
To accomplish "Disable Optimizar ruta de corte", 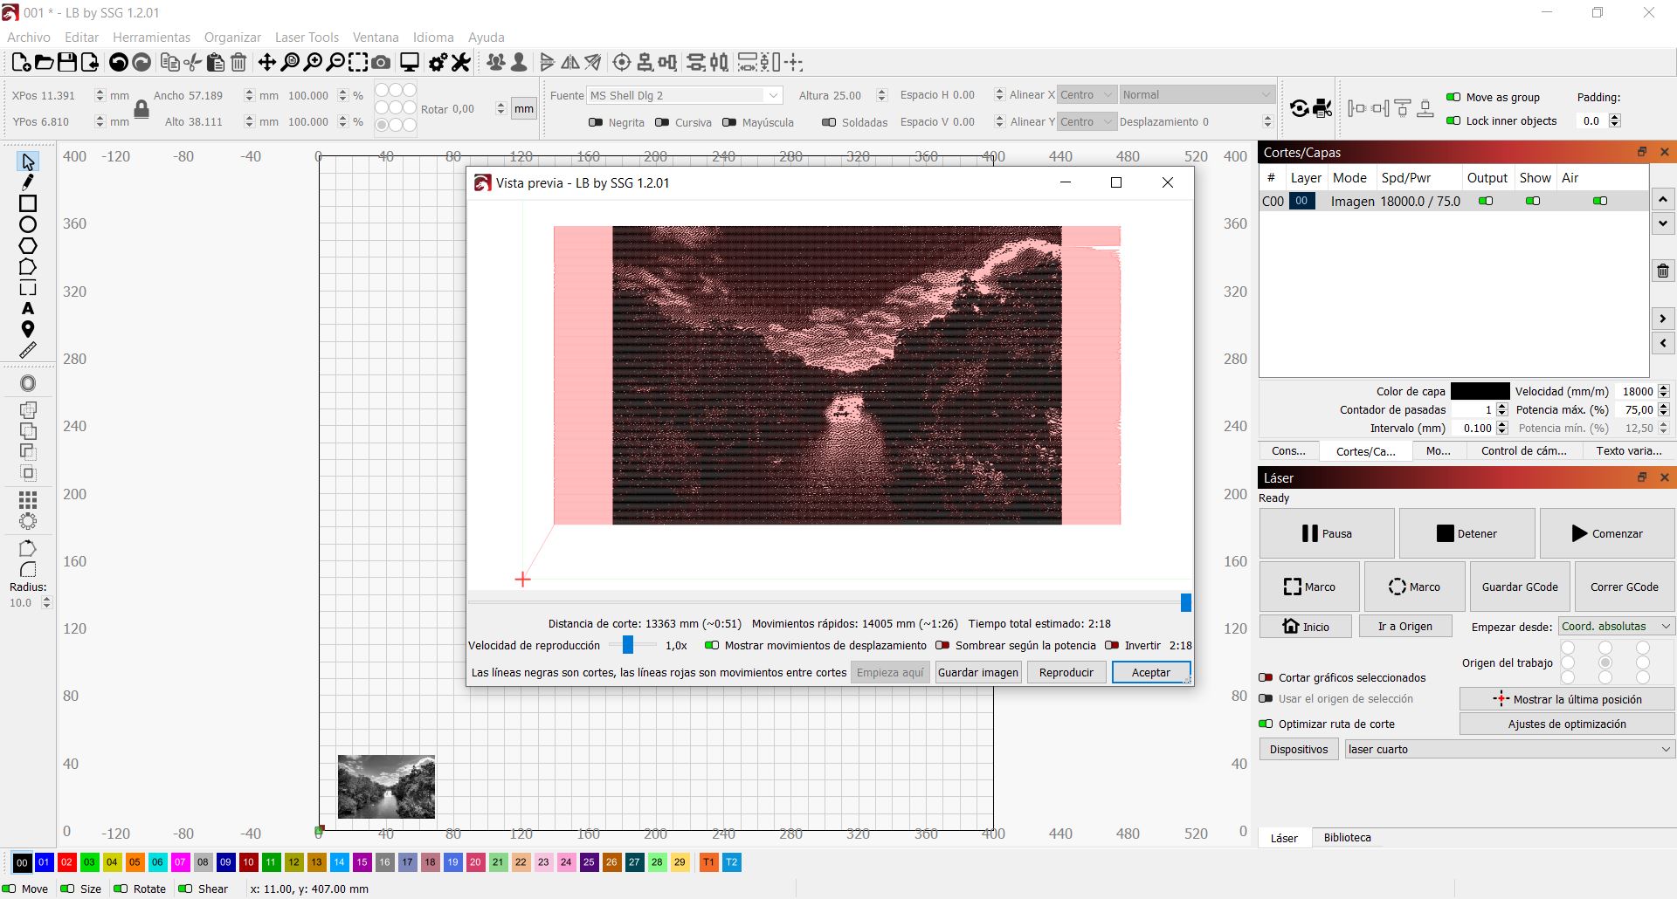I will pyautogui.click(x=1266, y=724).
